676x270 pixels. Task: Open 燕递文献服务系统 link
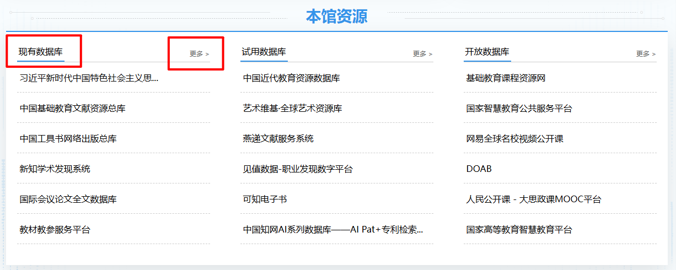[x=278, y=139]
